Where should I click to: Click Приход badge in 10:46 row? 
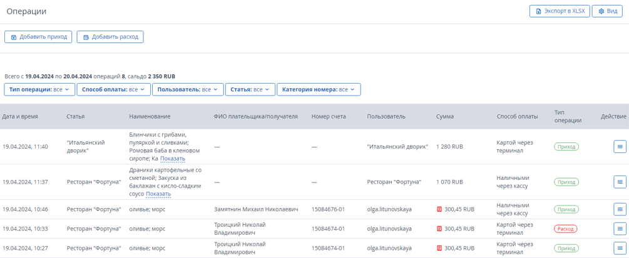pyautogui.click(x=566, y=209)
